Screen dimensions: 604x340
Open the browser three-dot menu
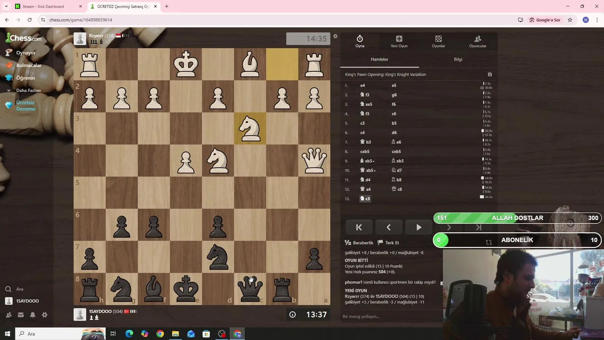596,20
